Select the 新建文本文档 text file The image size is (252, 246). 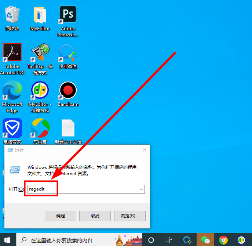(x=68, y=129)
